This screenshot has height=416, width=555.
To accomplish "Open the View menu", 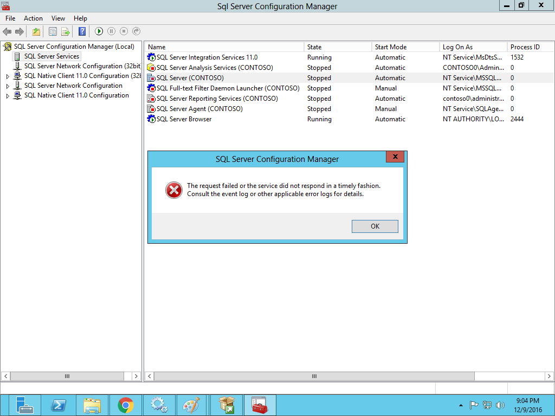I will [58, 18].
